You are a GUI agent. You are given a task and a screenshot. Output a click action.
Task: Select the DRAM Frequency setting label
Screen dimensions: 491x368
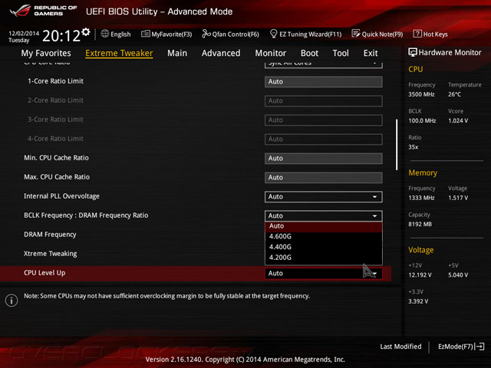[x=50, y=235]
